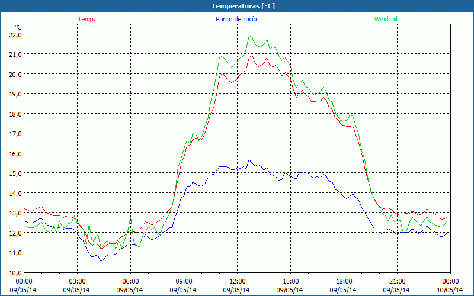Click the 17,0 y-axis label
Viewport: 474px width, 296px height.
[x=15, y=134]
